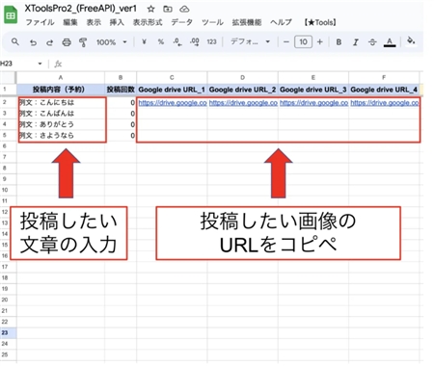The image size is (434, 366).
Task: Open the Google Sheets home icon
Action: tap(11, 14)
